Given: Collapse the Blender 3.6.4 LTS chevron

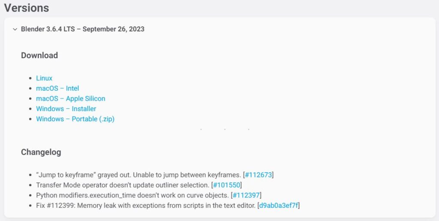Looking at the screenshot, I should (15, 30).
